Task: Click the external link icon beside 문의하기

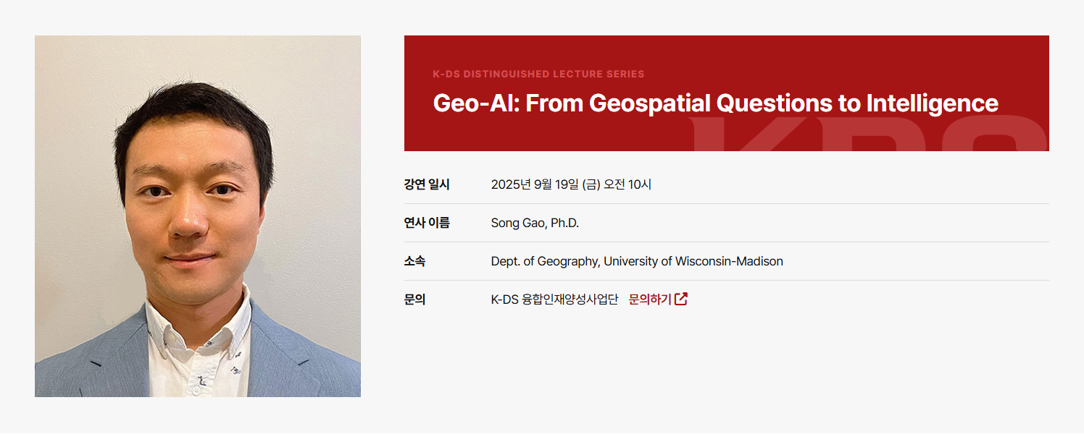Action: click(681, 299)
